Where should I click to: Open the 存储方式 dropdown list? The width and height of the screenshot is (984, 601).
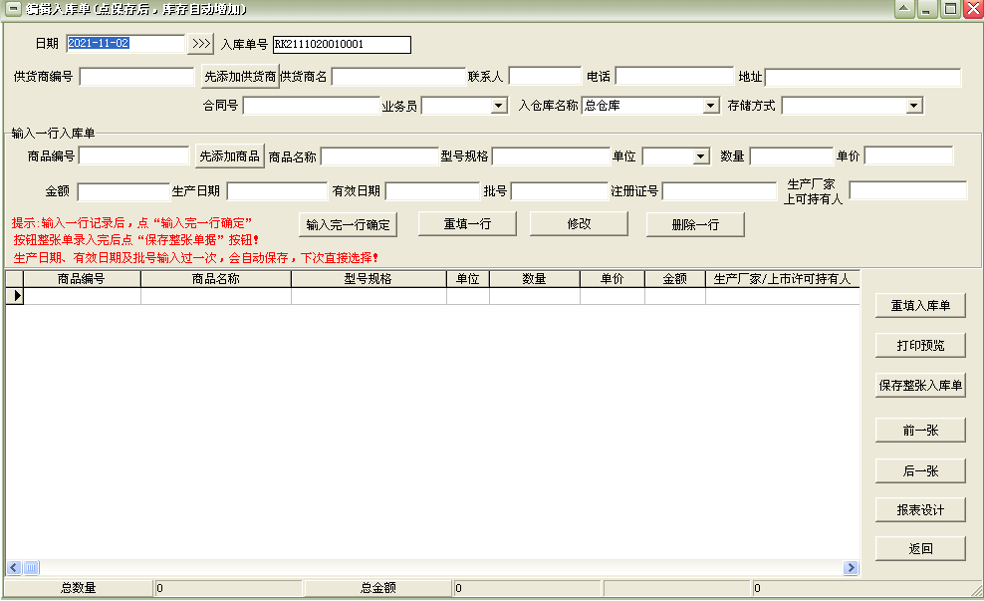tap(914, 106)
